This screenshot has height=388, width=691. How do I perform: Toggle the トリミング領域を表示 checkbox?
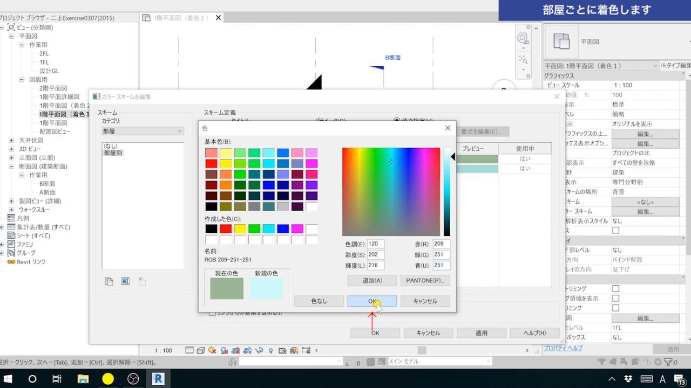(616, 298)
